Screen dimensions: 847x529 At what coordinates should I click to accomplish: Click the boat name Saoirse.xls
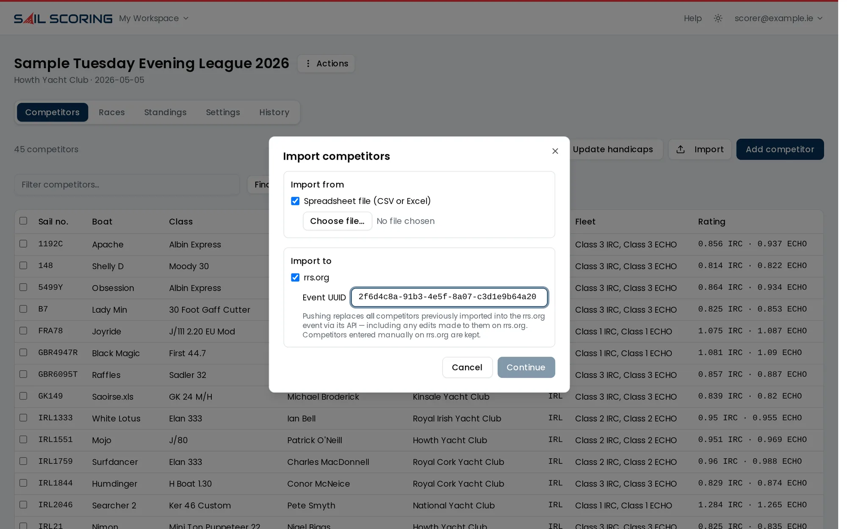coord(113,397)
